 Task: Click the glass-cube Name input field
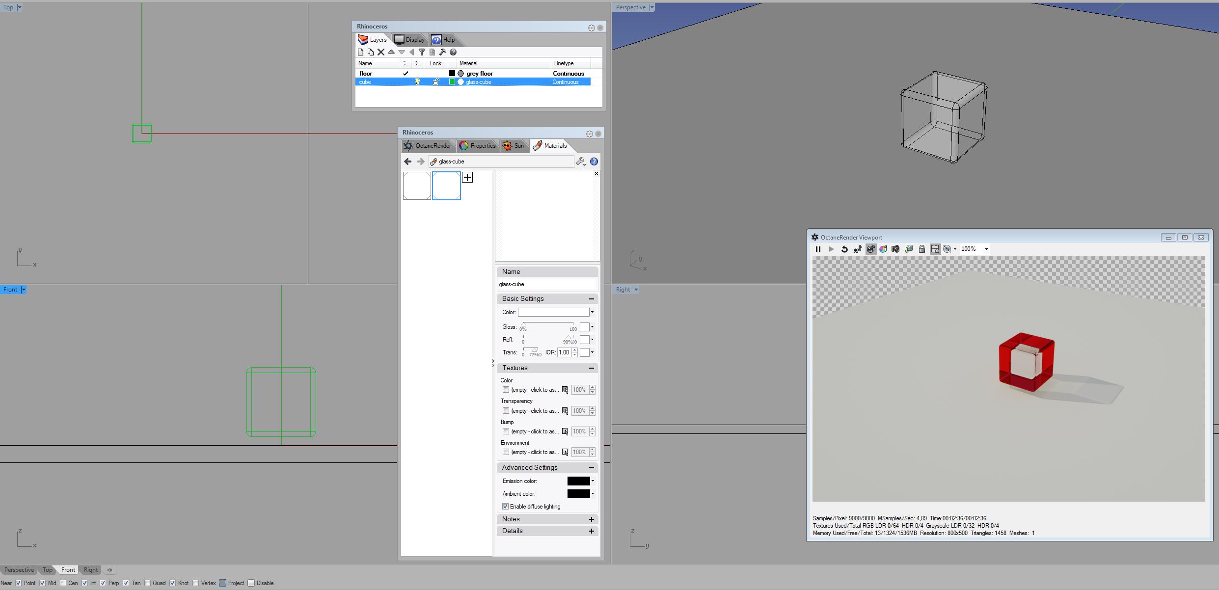coord(546,284)
